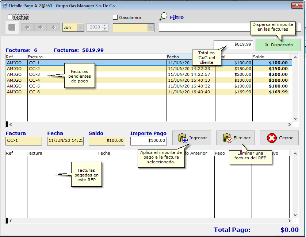
Task: Increase the year 2020 spinner
Action: 105,26
